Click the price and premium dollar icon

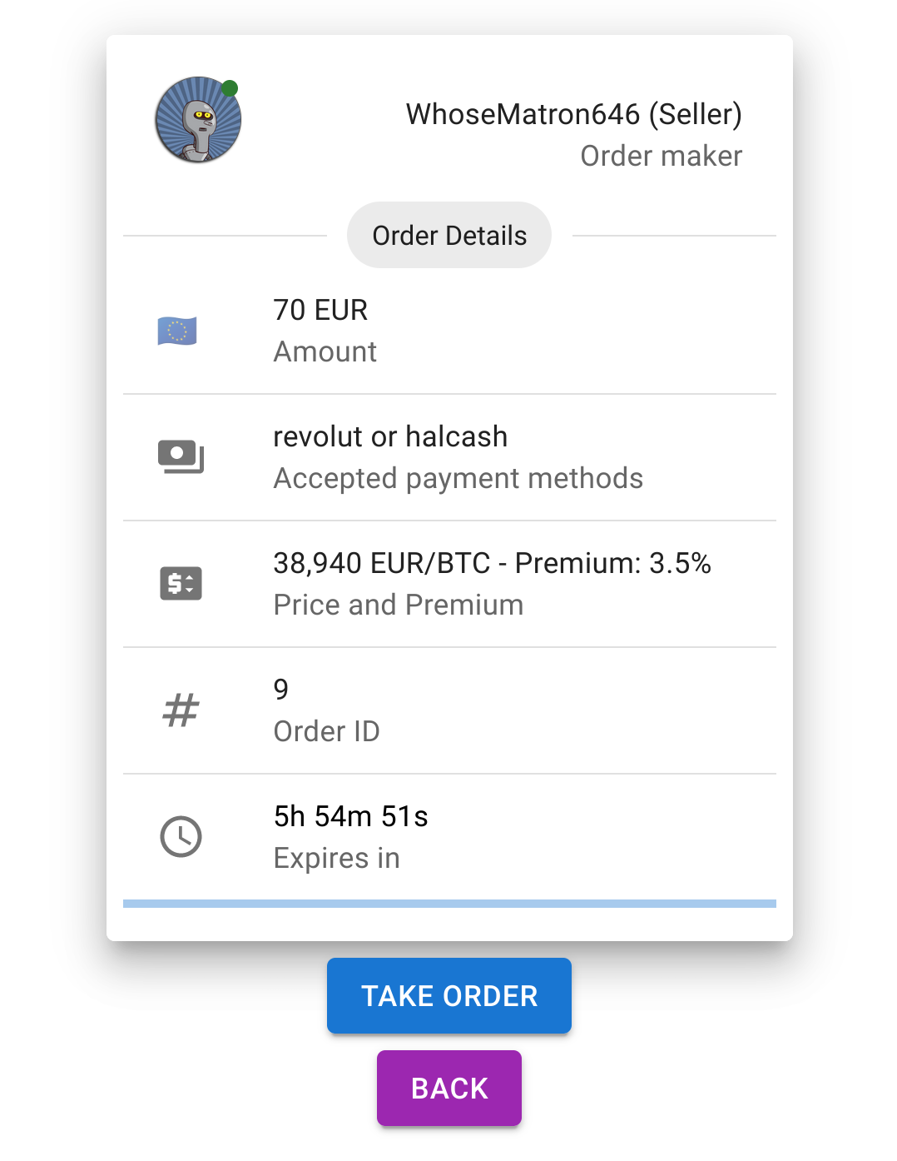[x=181, y=583]
